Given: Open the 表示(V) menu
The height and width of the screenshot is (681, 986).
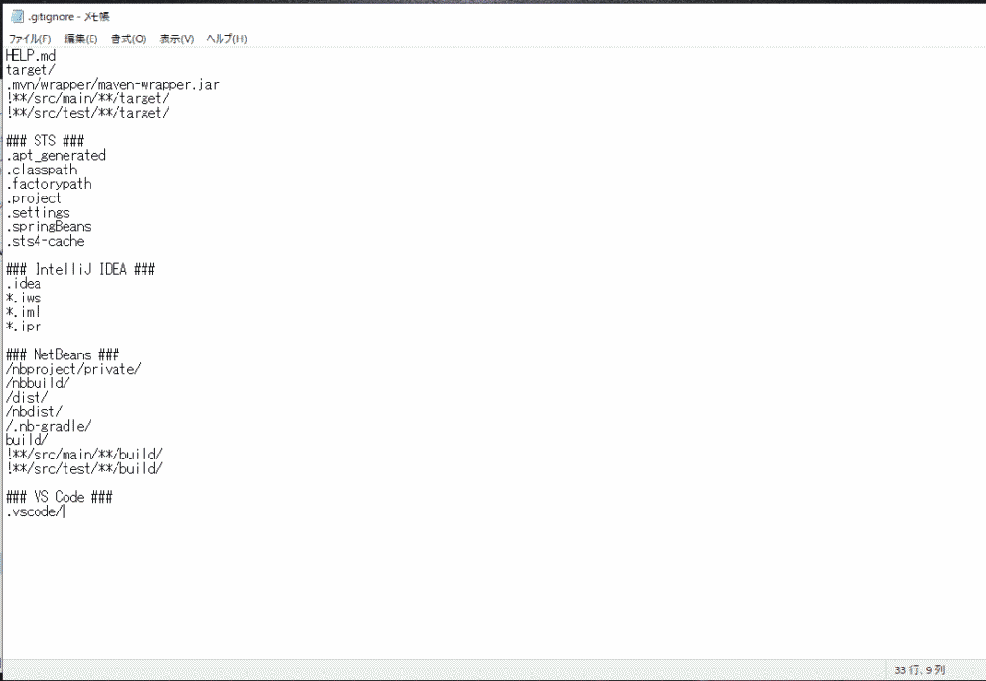Looking at the screenshot, I should [176, 39].
